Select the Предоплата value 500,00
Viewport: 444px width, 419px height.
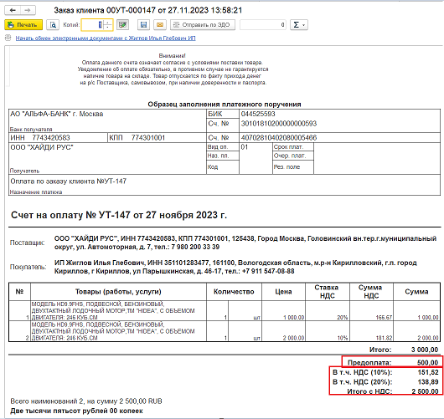pos(427,362)
